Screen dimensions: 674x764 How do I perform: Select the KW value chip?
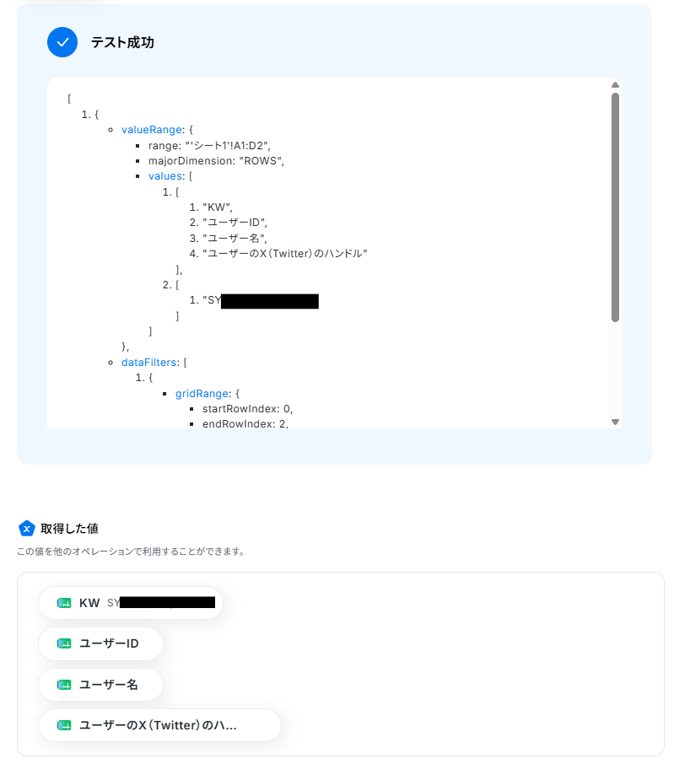[131, 603]
